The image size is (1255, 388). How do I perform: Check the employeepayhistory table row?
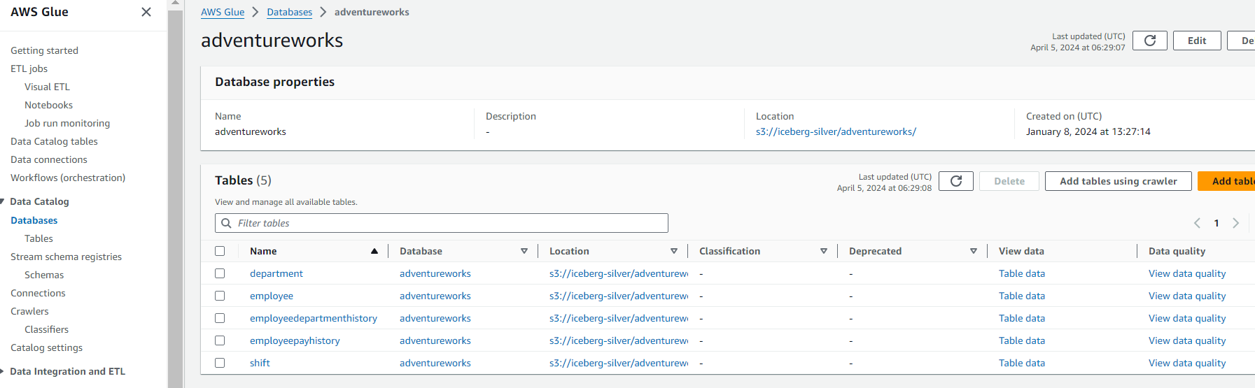[x=220, y=340]
